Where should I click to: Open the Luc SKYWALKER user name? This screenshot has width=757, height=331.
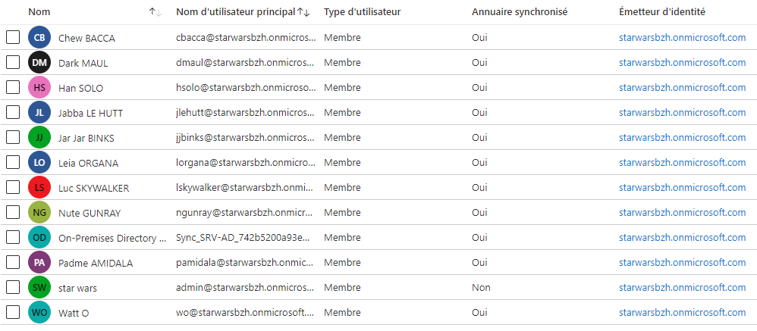pos(93,189)
